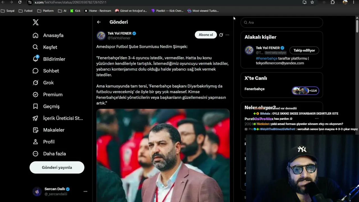Click the tekyolfenercom@yandex.com text

click(280, 63)
